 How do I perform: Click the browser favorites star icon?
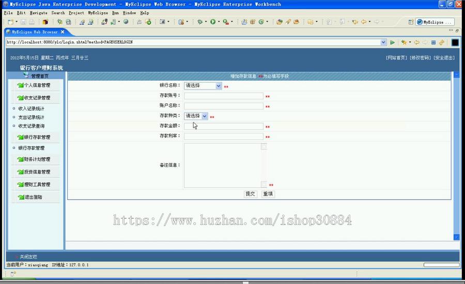click(x=404, y=42)
